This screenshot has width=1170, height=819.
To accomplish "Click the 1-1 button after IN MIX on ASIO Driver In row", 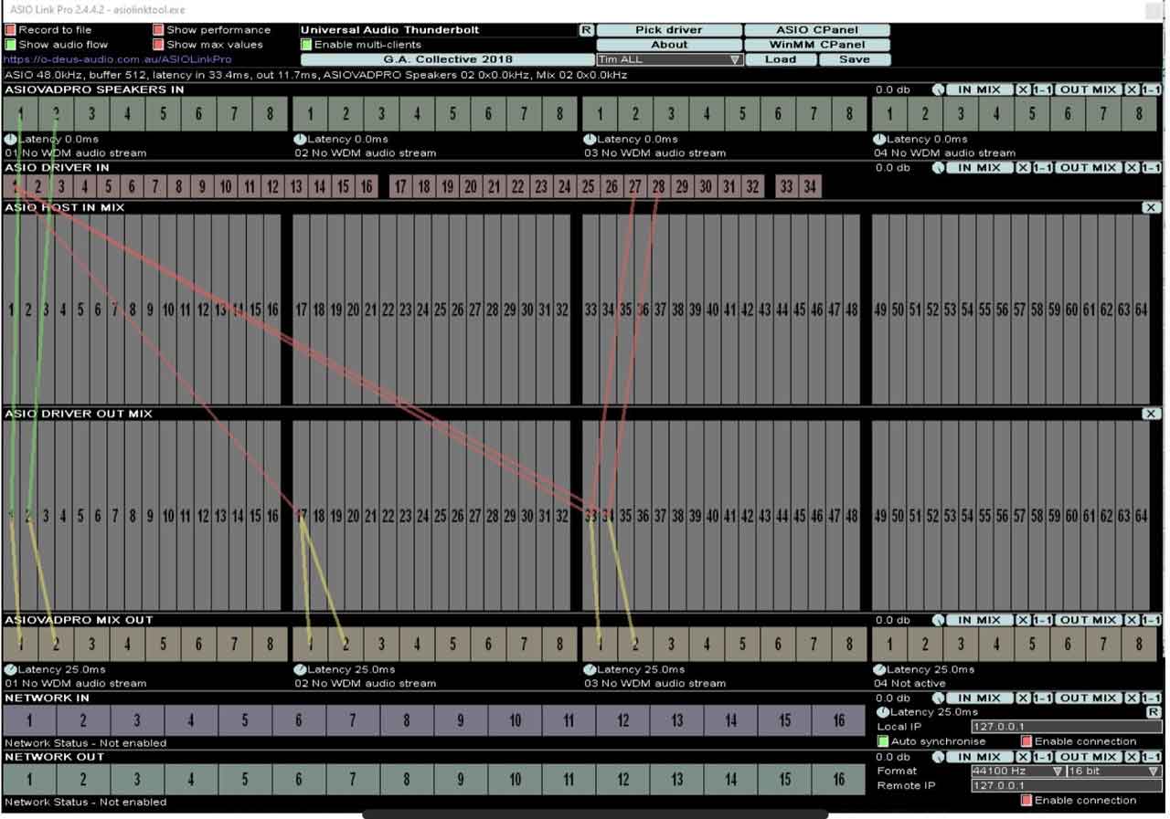I will tap(1043, 168).
